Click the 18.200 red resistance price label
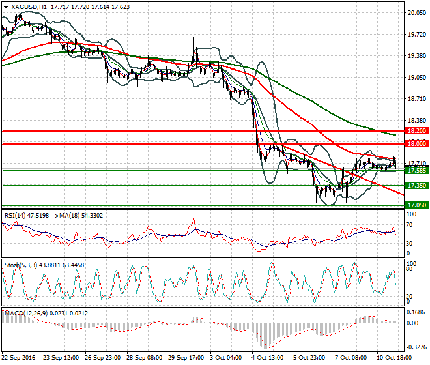Screen dimensions: 430x365 (417, 131)
